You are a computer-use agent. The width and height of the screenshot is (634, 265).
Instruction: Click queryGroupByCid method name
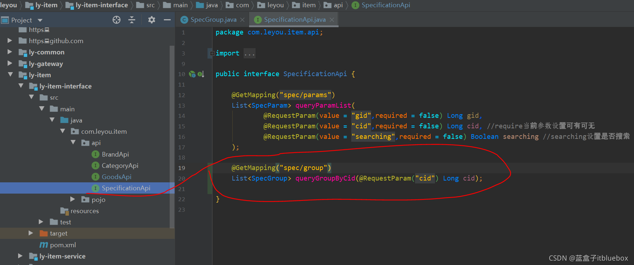pyautogui.click(x=325, y=178)
